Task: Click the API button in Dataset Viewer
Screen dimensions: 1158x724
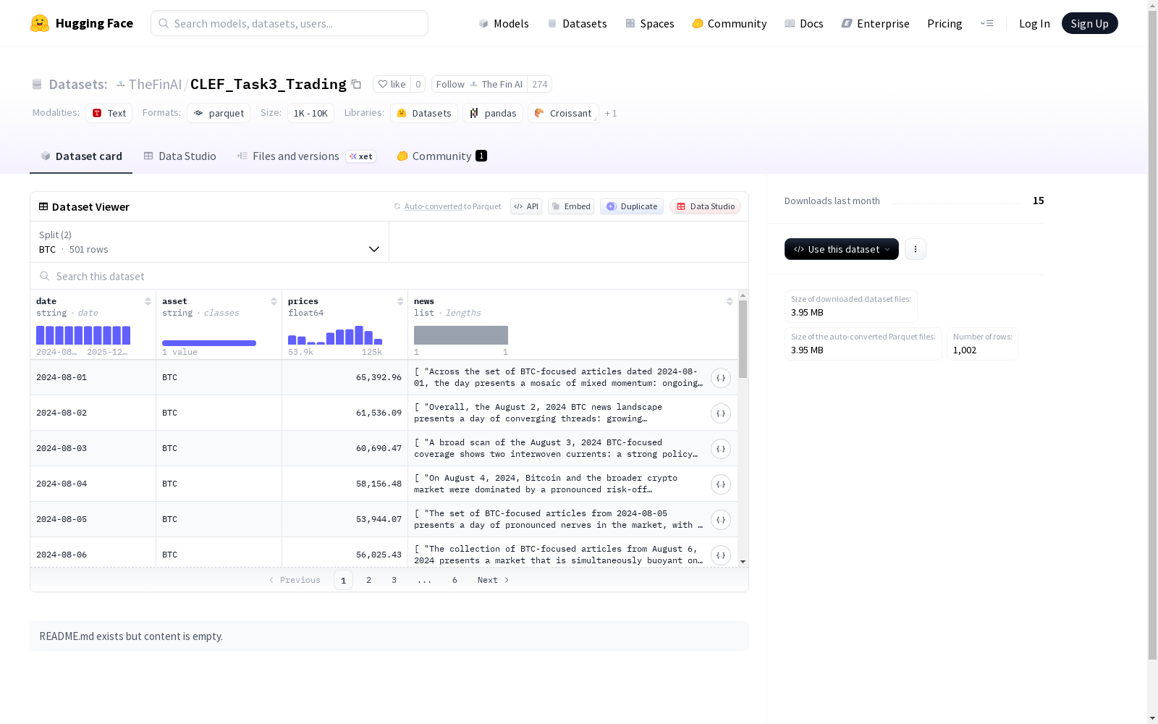Action: click(x=526, y=206)
